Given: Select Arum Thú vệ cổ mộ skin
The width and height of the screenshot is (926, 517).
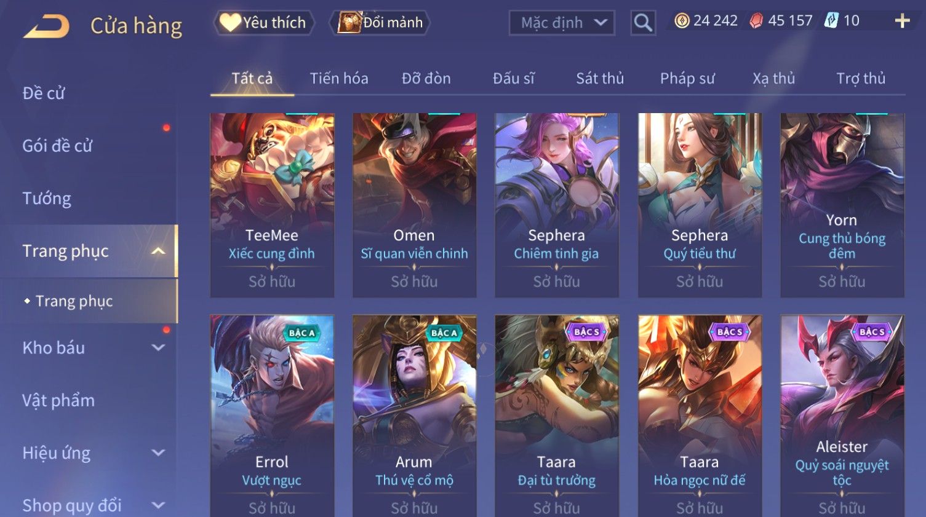Looking at the screenshot, I should [x=414, y=416].
